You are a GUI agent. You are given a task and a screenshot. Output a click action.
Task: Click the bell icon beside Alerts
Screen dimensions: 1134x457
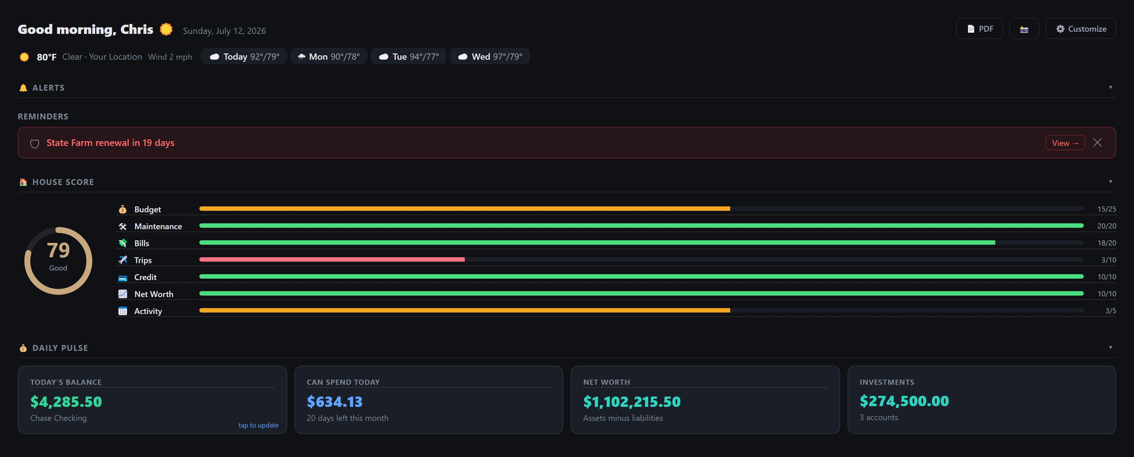click(x=23, y=88)
